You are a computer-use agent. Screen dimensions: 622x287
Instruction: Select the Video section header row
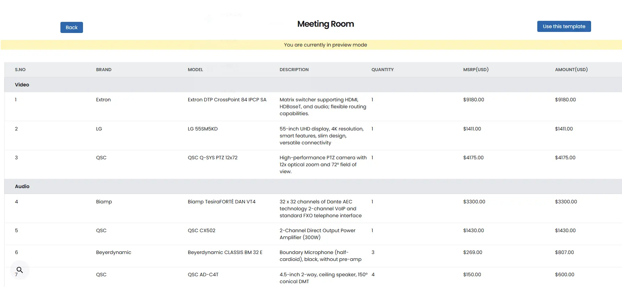click(313, 85)
